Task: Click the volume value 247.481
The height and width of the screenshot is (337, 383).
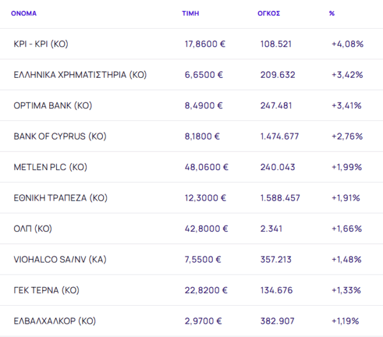Action: tap(276, 106)
